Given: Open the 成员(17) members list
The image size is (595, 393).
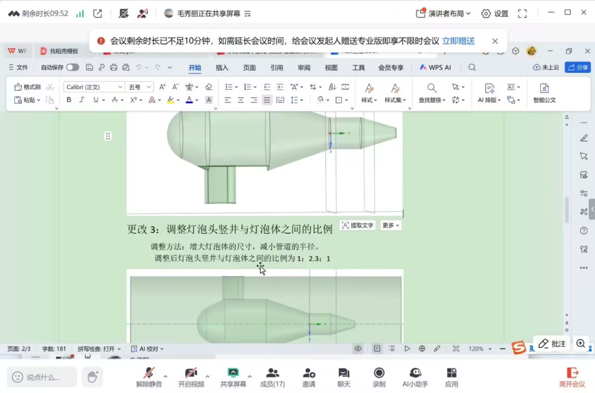Looking at the screenshot, I should tap(272, 377).
